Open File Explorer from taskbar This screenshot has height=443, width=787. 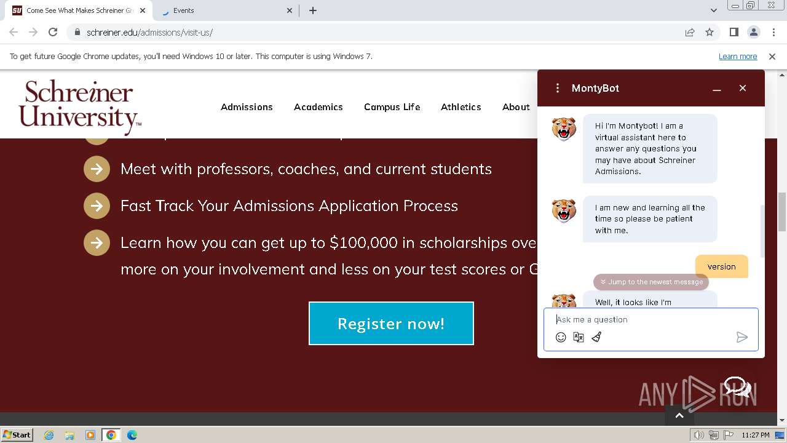coord(69,435)
